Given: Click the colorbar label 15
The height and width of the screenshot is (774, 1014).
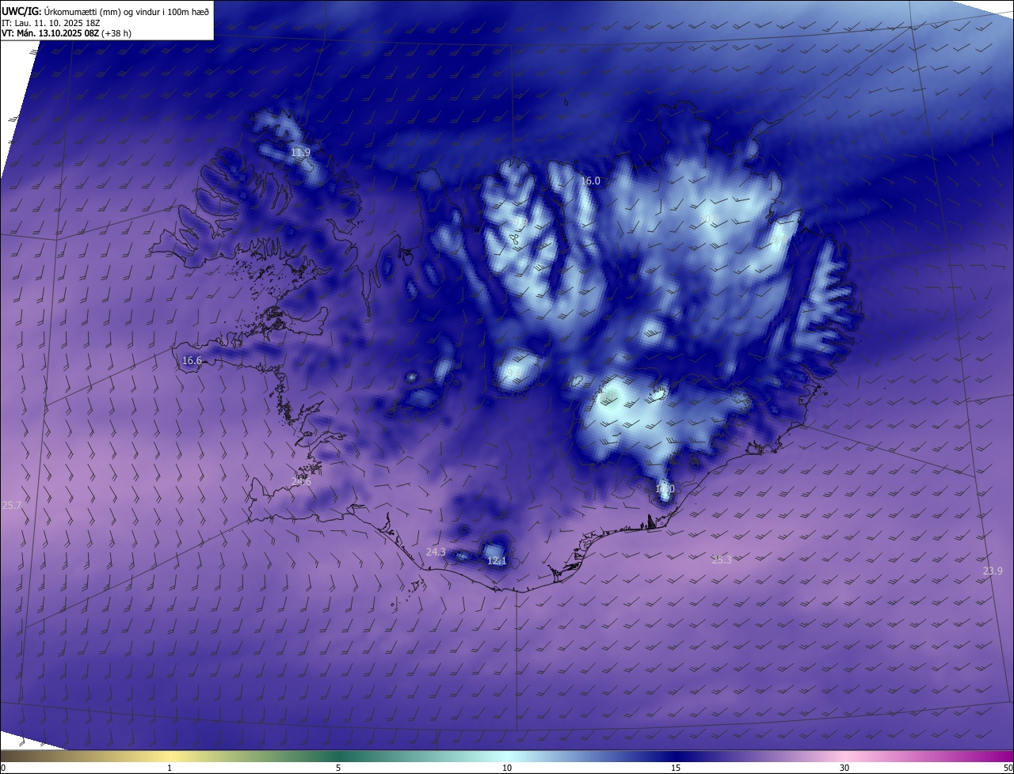Looking at the screenshot, I should coord(676,768).
